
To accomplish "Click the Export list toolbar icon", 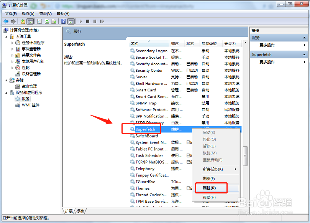I will (x=54, y=21).
